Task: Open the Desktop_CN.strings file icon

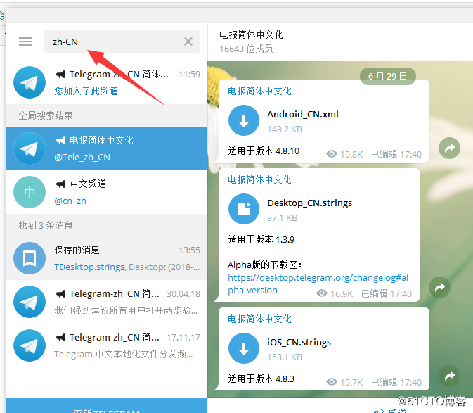Action: coord(244,209)
